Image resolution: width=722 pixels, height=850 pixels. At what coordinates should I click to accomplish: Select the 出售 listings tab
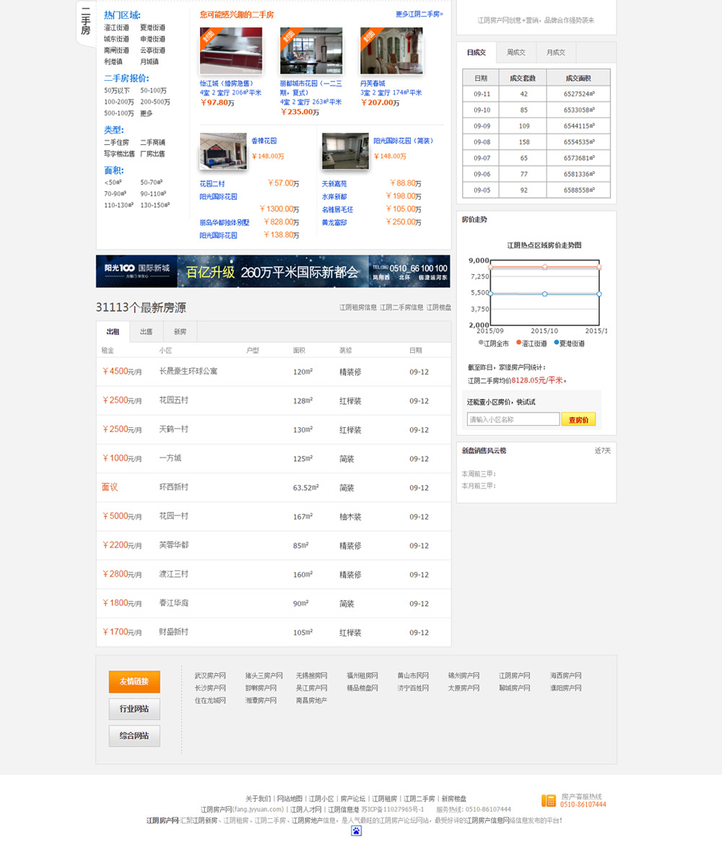pyautogui.click(x=147, y=332)
